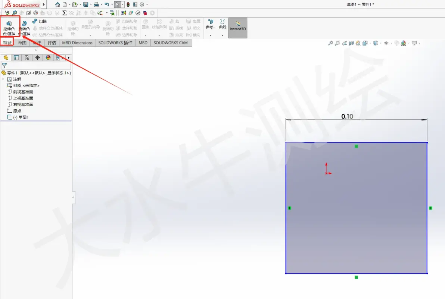Open the Apply Scene icon
The width and height of the screenshot is (445, 299).
[x=404, y=43]
